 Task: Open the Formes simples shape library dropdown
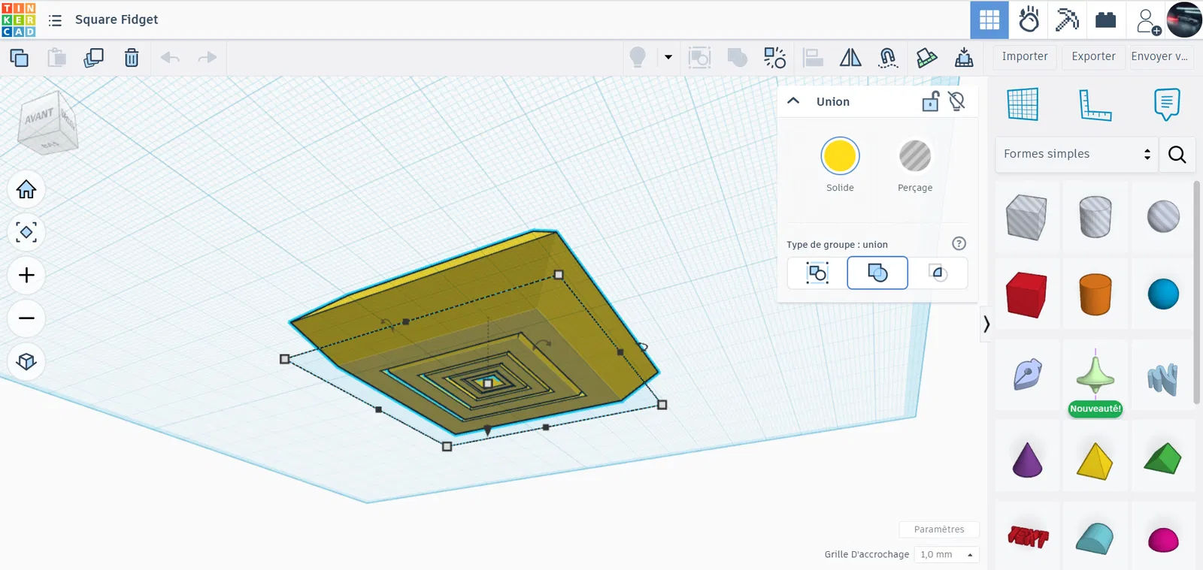click(1076, 154)
